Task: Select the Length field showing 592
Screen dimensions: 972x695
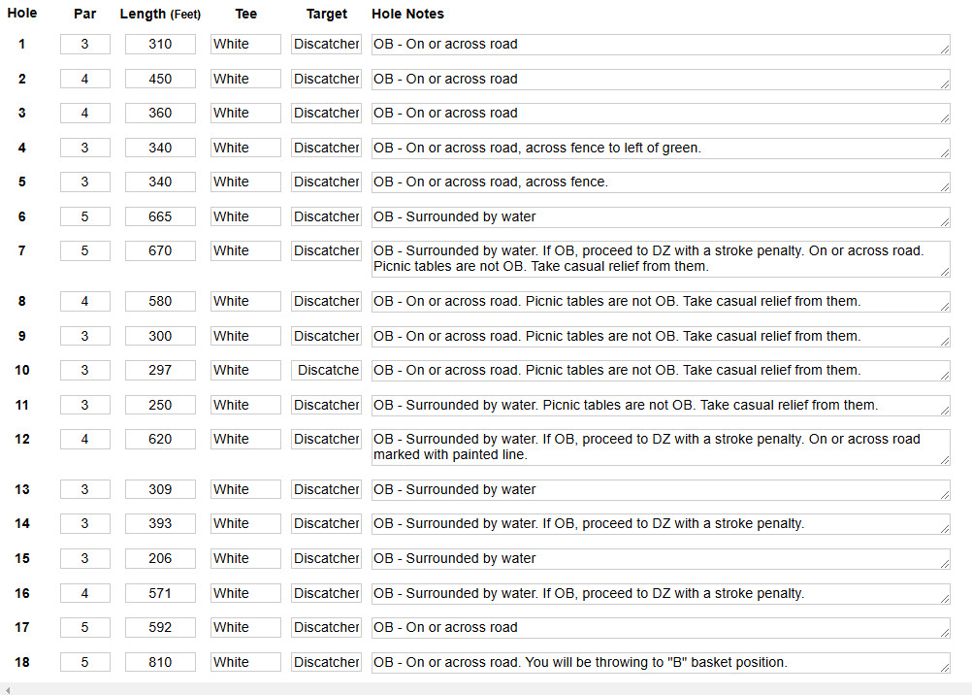Action: tap(160, 627)
